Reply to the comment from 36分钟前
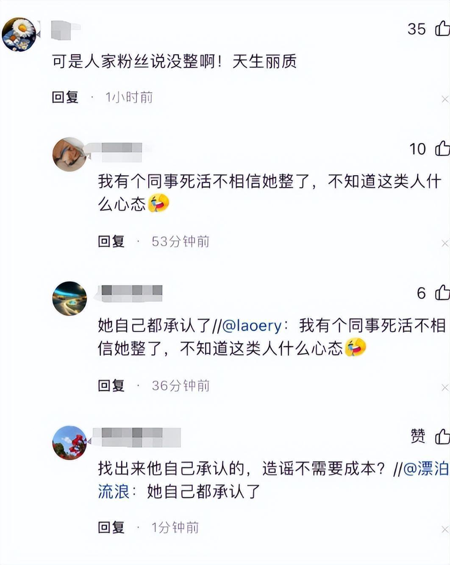Image resolution: width=450 pixels, height=565 pixels. [111, 386]
